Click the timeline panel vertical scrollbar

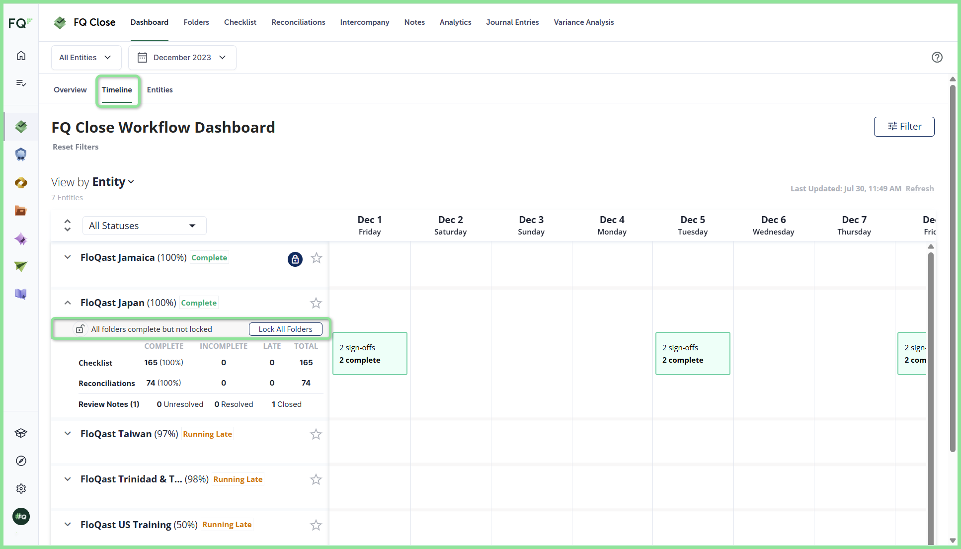point(931,397)
